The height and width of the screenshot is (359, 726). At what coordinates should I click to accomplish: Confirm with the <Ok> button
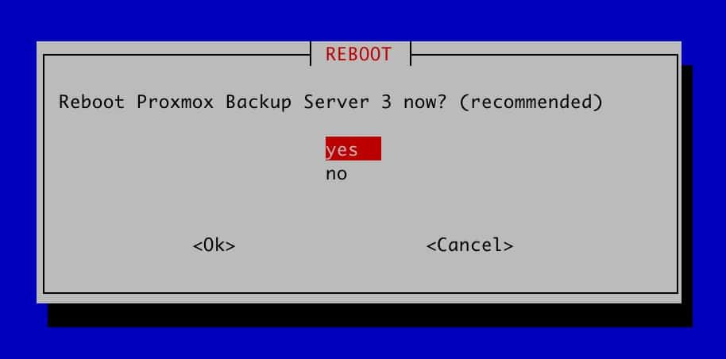pos(214,245)
